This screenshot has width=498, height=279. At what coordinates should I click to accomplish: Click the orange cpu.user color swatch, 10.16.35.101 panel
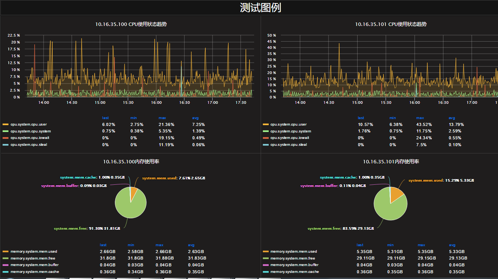(x=266, y=124)
